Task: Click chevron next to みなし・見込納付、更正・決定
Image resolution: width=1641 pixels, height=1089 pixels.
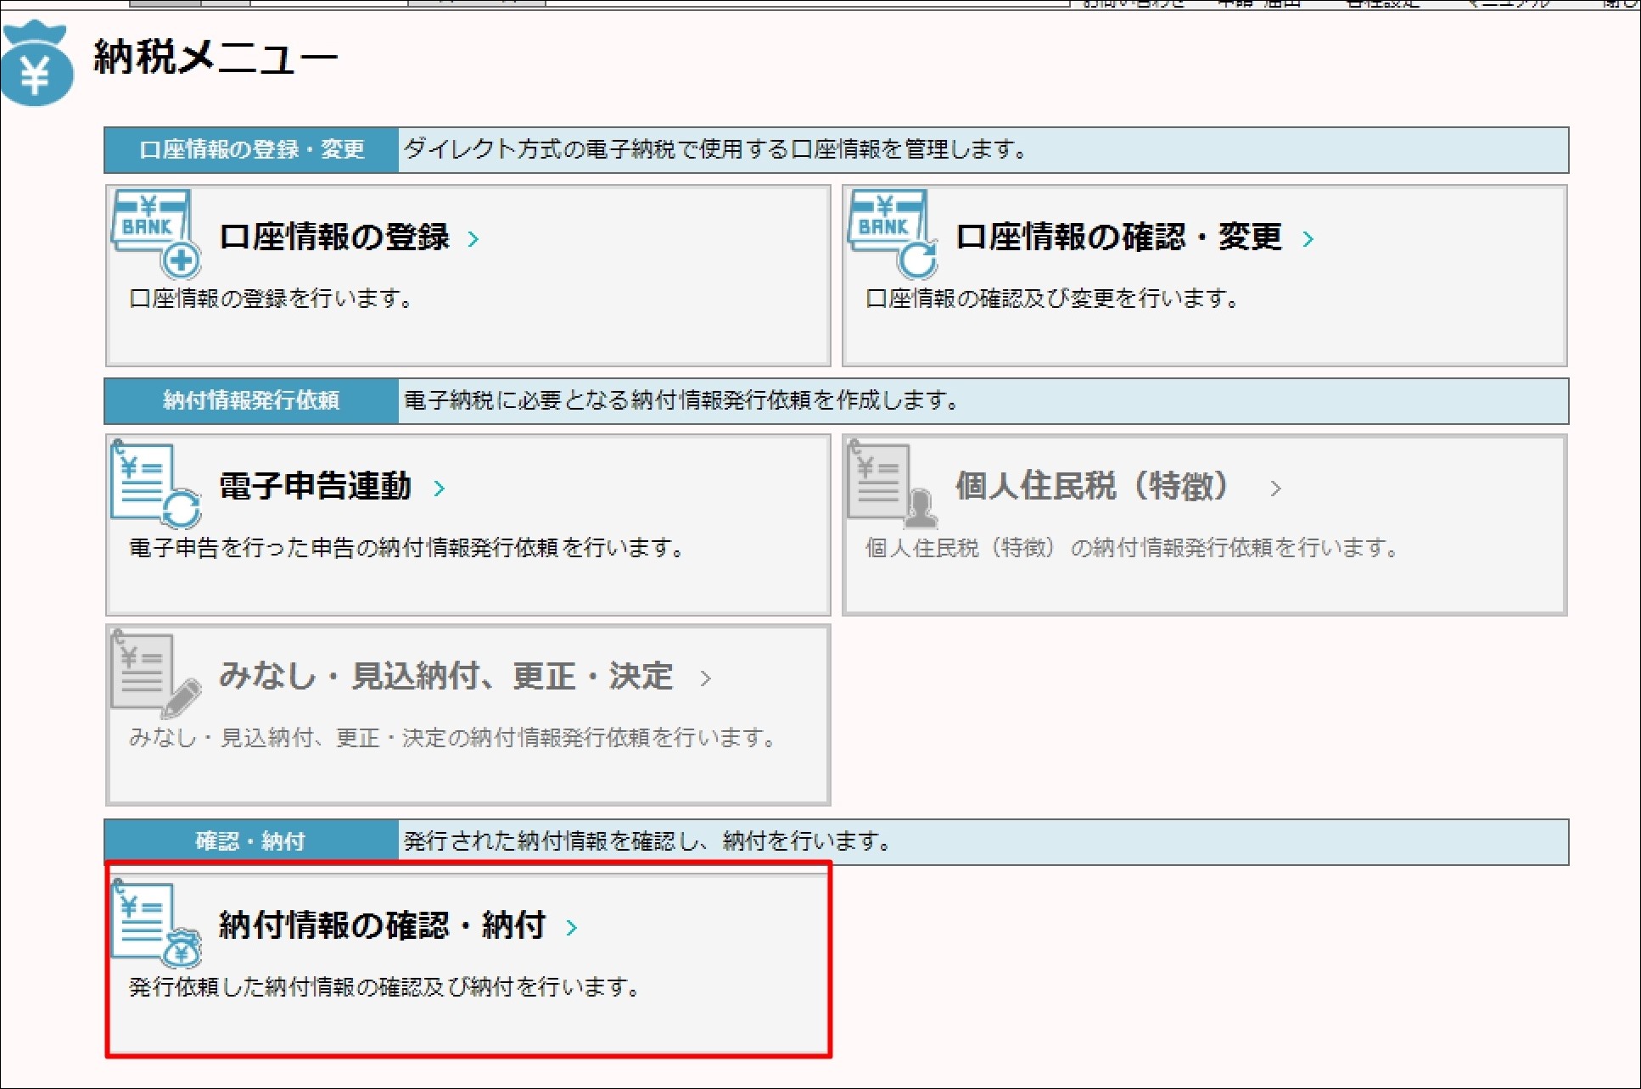Action: 705,679
